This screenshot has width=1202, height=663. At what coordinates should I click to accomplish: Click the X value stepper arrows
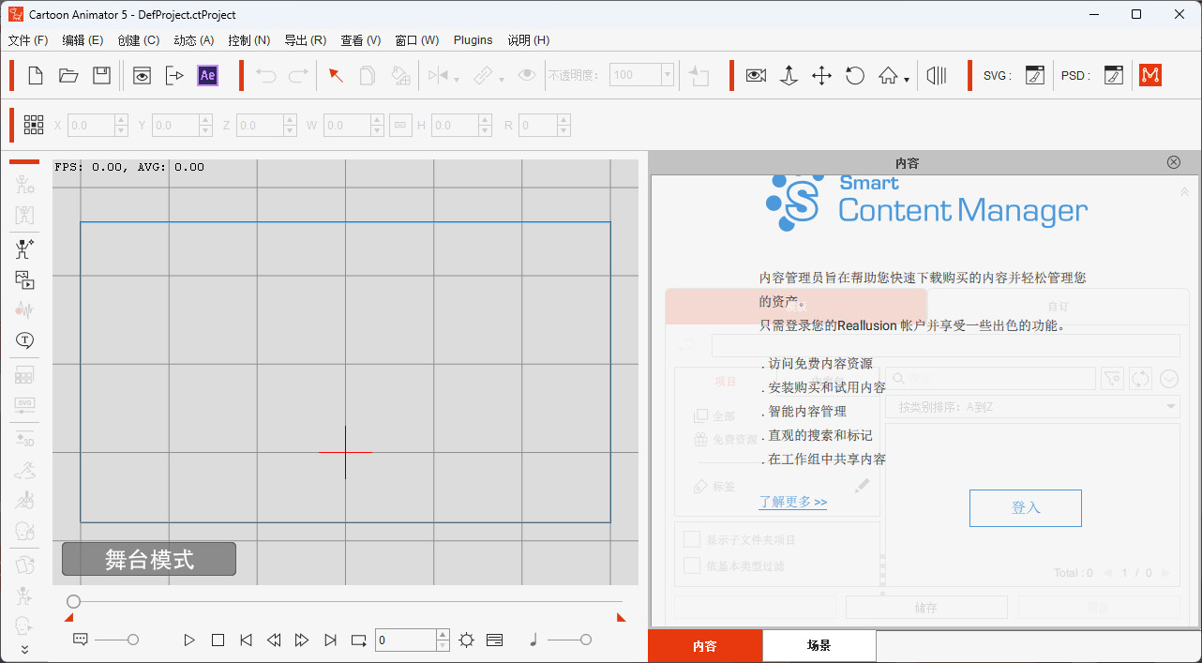[x=121, y=125]
